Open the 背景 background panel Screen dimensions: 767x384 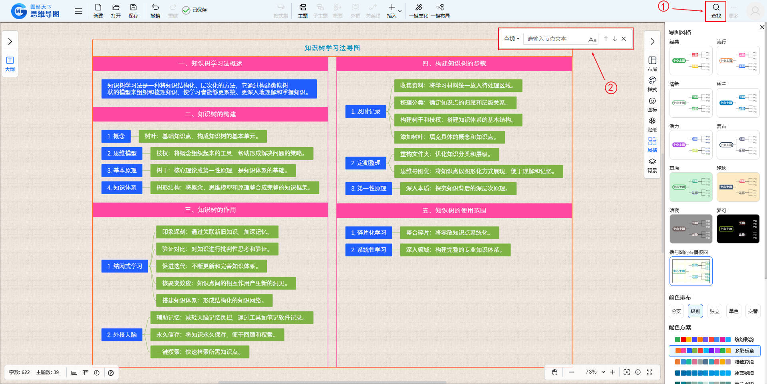click(x=652, y=165)
